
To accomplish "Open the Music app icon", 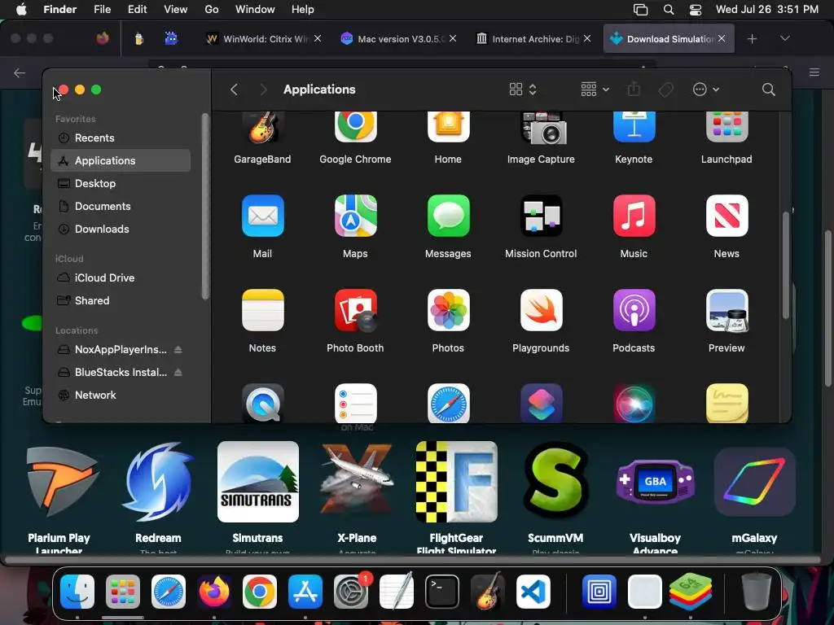I will point(634,216).
